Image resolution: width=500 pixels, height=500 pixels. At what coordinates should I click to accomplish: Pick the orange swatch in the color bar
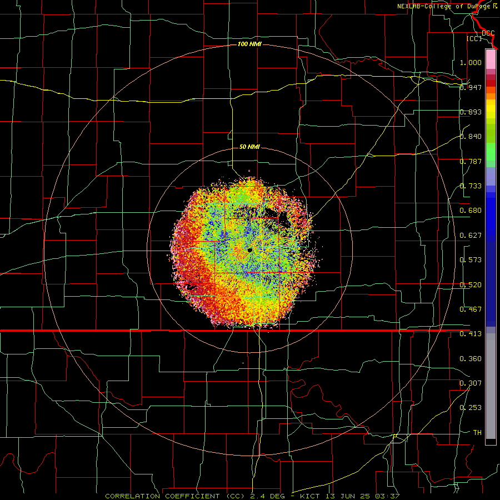[x=491, y=96]
